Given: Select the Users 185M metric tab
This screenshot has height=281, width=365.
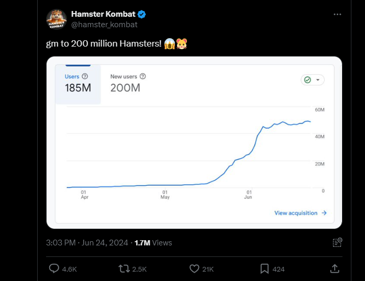Looking at the screenshot, I should (78, 84).
